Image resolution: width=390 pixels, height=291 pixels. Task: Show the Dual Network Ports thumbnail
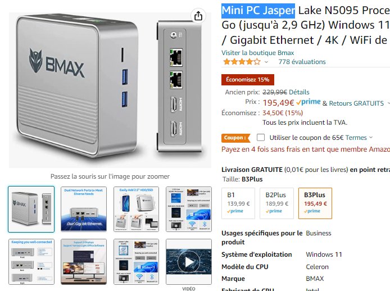point(84,209)
